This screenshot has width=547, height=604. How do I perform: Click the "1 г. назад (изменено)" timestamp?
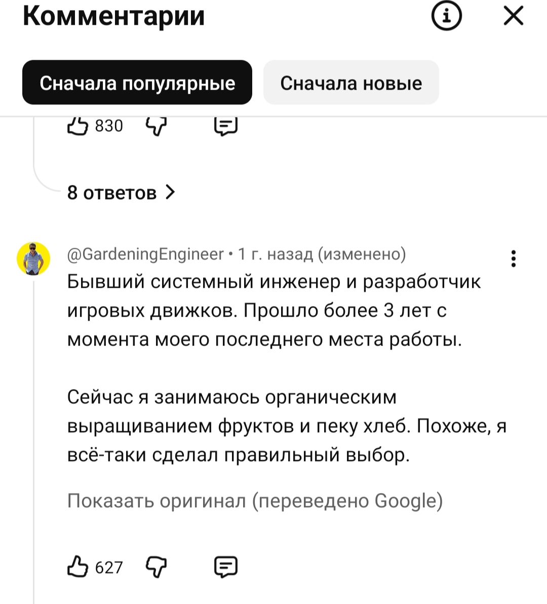(322, 254)
